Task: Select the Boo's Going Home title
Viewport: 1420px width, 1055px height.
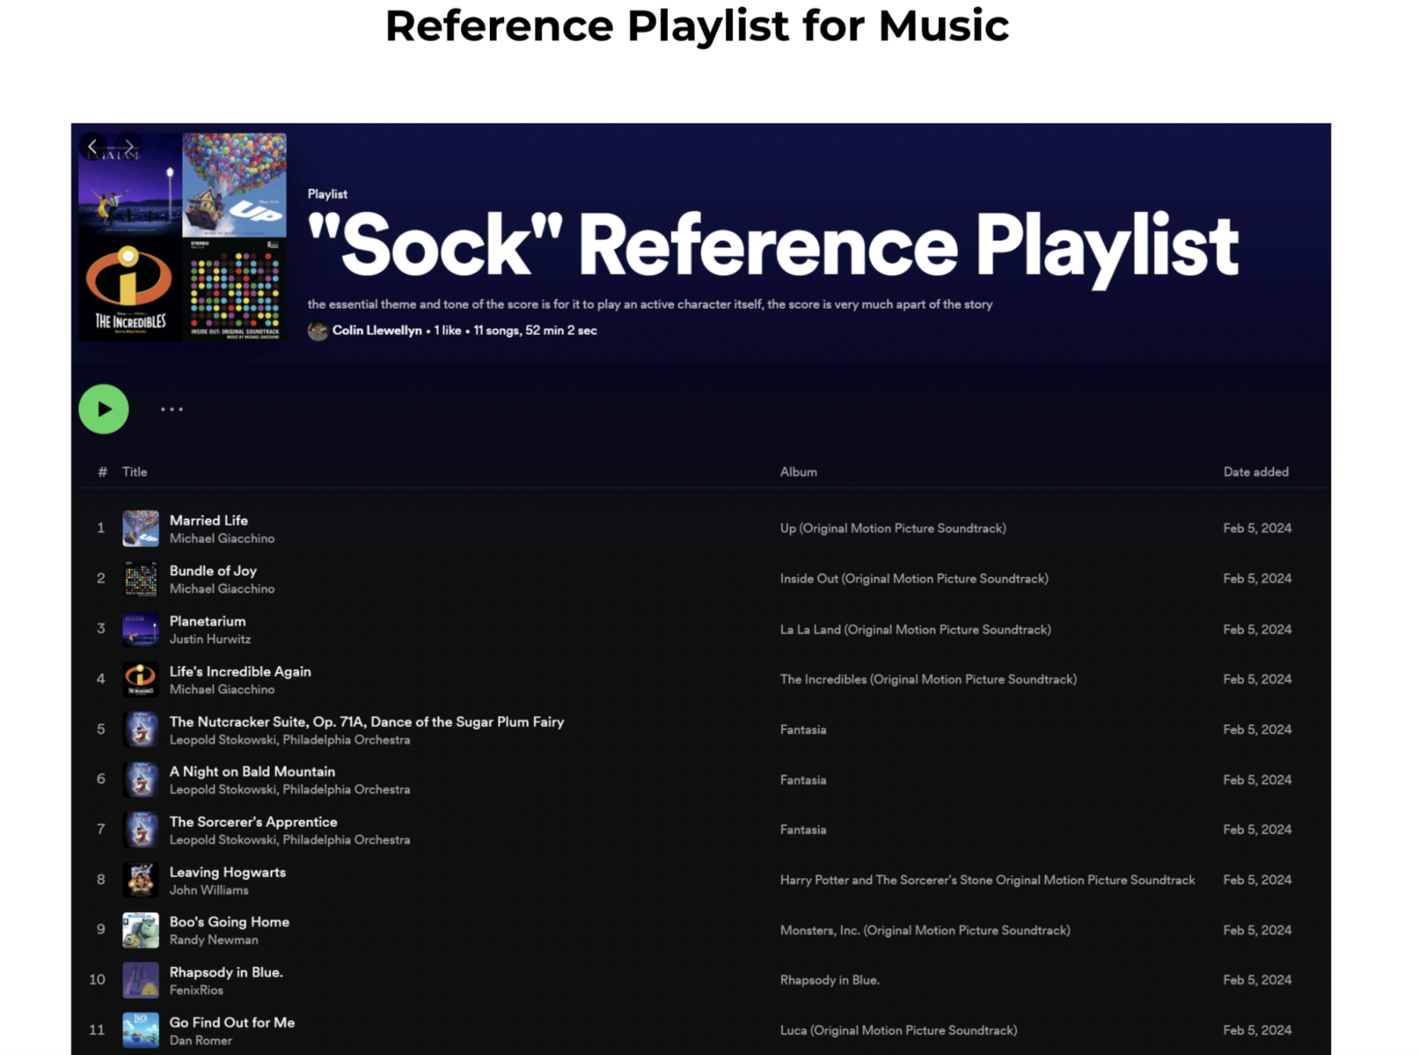Action: pos(229,922)
